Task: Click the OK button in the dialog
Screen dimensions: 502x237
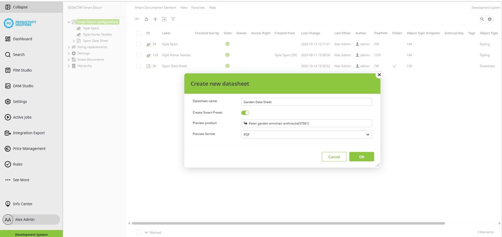Action: click(x=362, y=156)
